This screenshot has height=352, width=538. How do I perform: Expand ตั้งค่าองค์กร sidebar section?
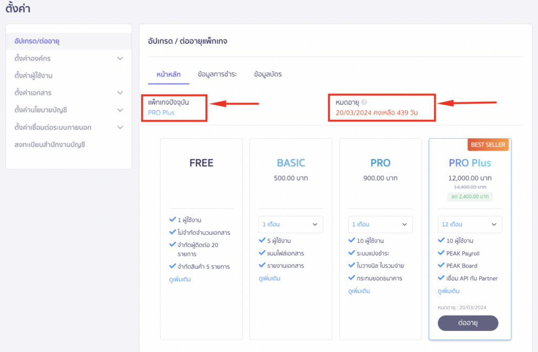coord(120,58)
